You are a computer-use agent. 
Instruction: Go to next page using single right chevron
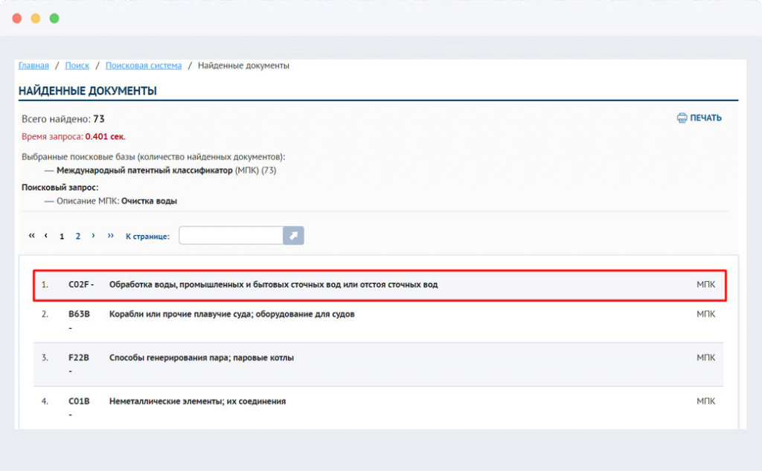[x=94, y=235]
